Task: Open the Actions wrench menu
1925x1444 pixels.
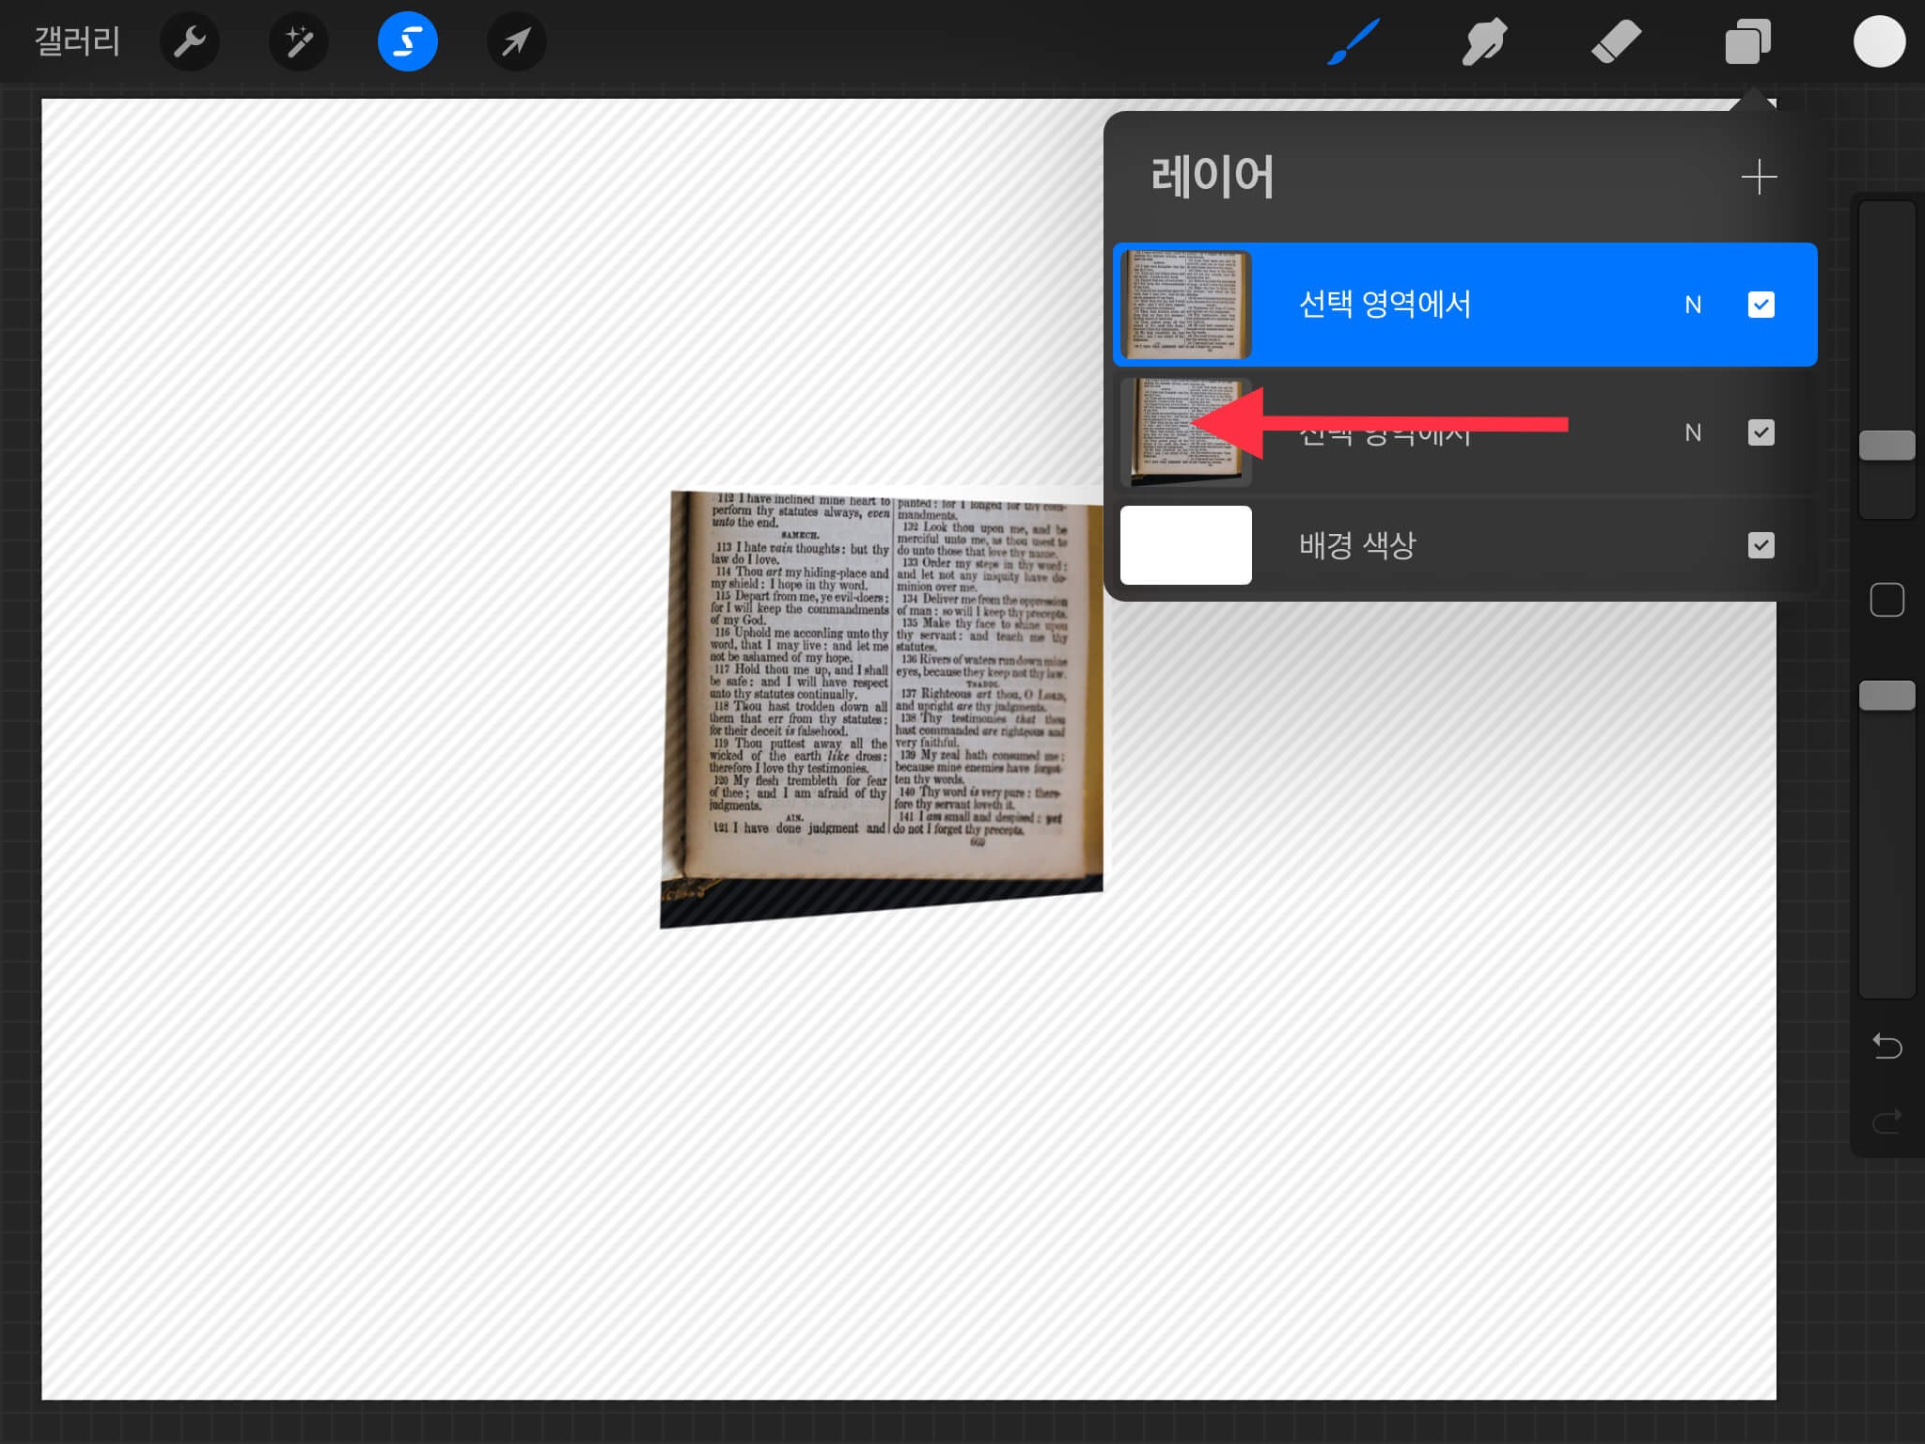Action: 189,41
